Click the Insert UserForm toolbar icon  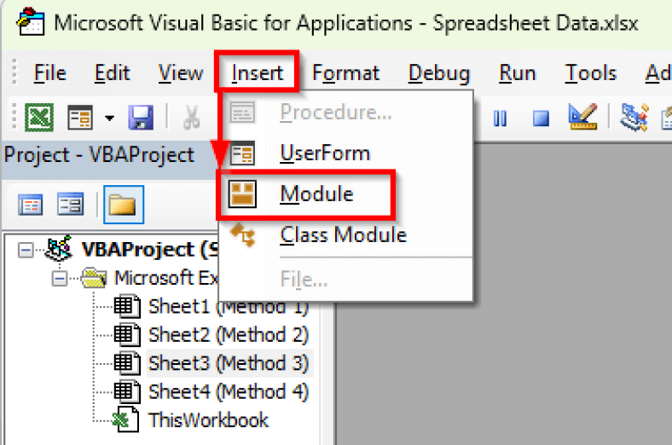click(79, 117)
